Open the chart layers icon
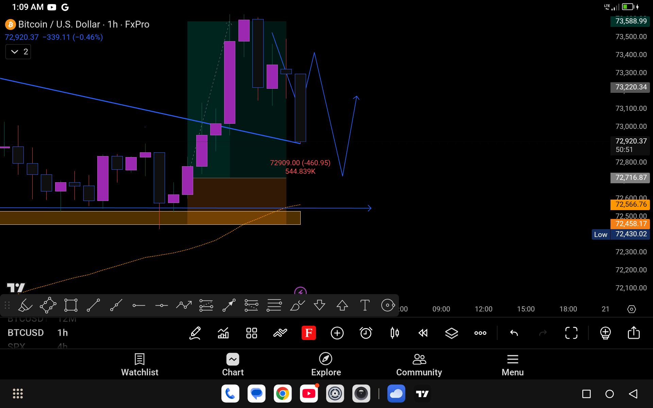 pos(451,333)
